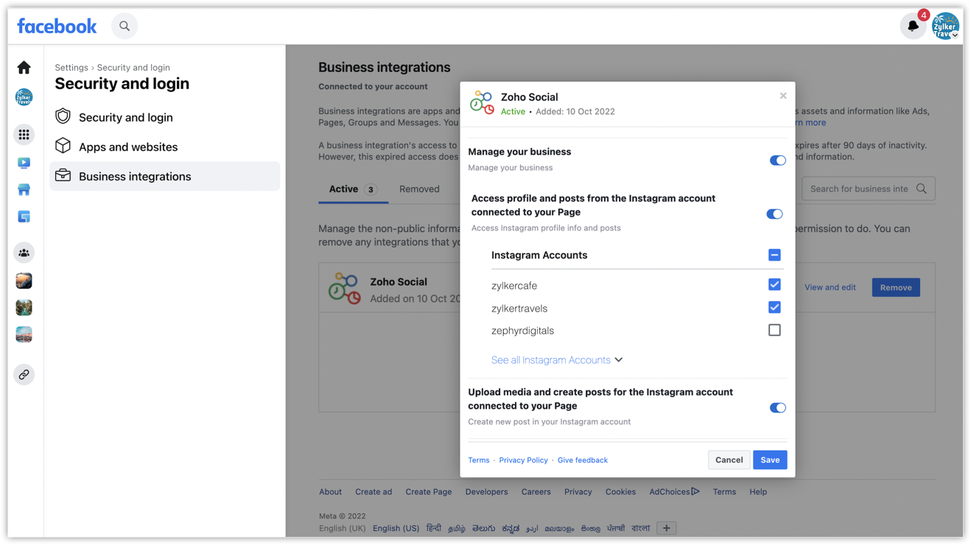Open the AdChoices footer link
This screenshot has height=545, width=971.
coord(674,492)
